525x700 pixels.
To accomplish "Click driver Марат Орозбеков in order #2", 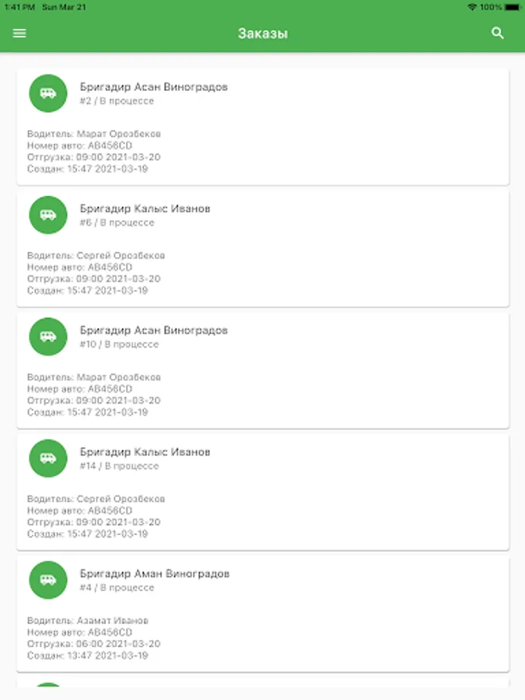I will 93,134.
